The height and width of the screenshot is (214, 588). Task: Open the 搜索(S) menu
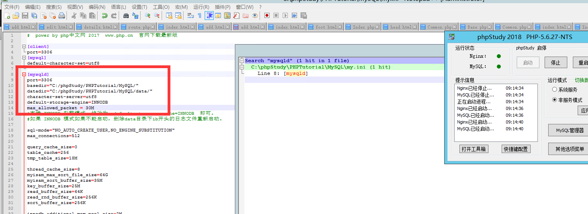(x=54, y=7)
